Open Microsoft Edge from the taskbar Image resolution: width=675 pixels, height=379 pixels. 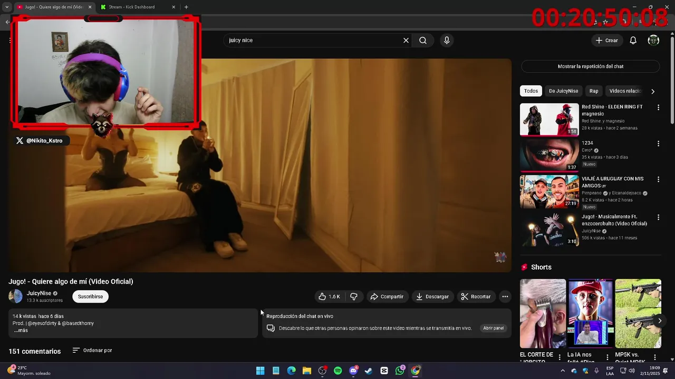point(291,371)
